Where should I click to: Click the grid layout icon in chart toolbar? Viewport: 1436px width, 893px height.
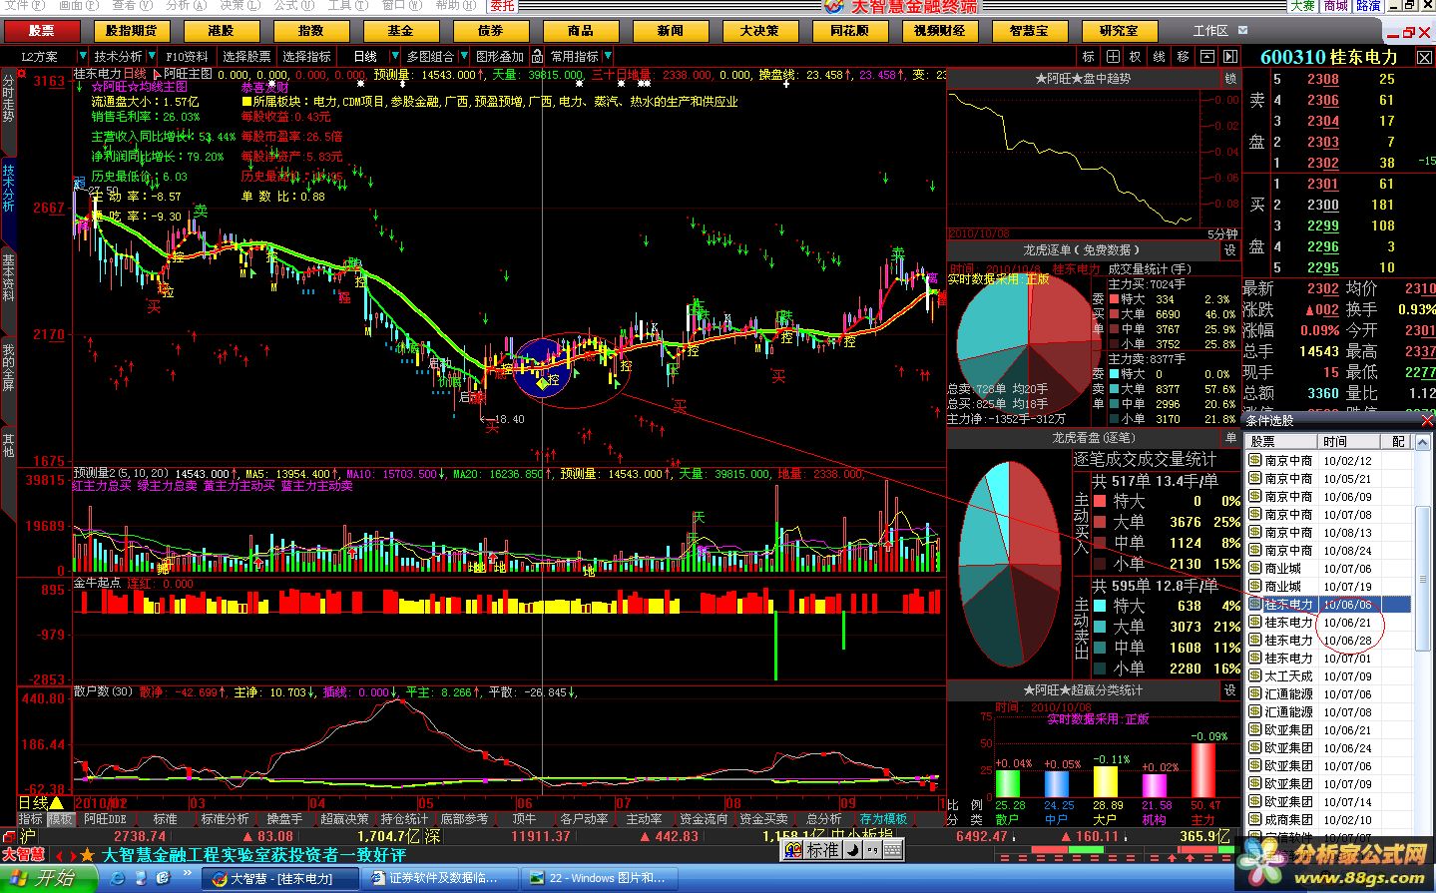1112,57
